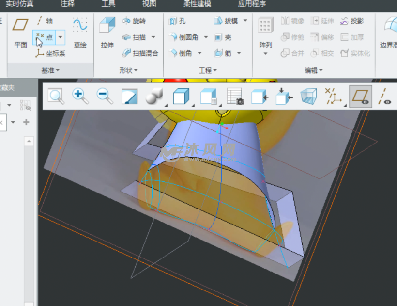Open the 倒角 dropdown arrow
Screen dimensions: 397x306
(199, 53)
